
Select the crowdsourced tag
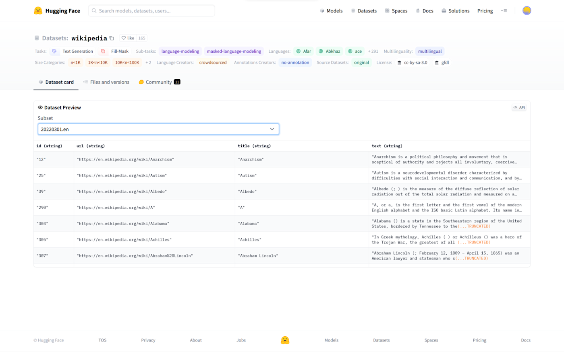click(x=213, y=63)
